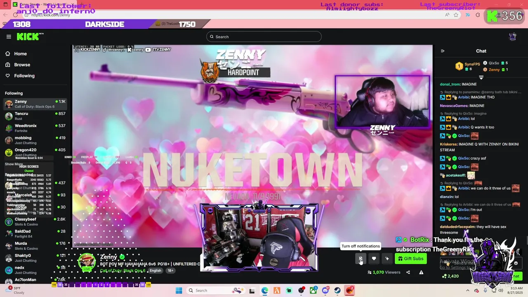Select Zenny in Following list
Image resolution: width=528 pixels, height=297 pixels.
tap(35, 104)
